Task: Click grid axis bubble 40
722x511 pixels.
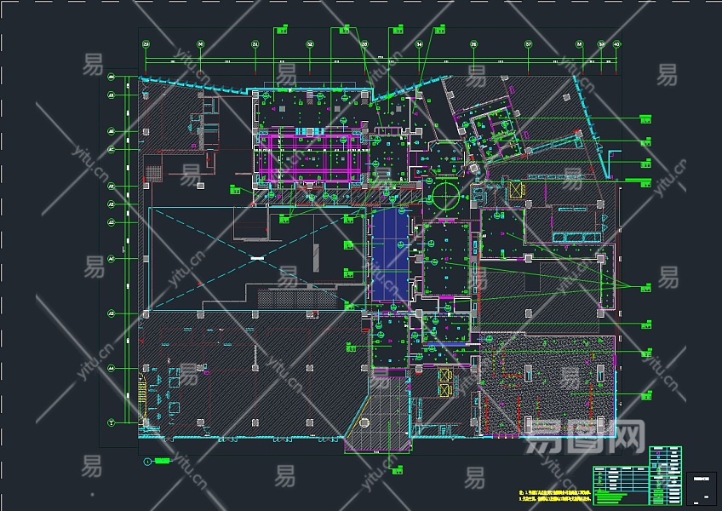Action: tap(616, 44)
